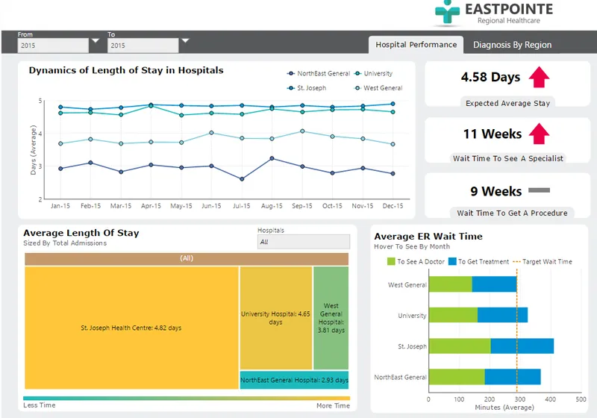
Task: Click the From field showing 2015
Action: pyautogui.click(x=53, y=46)
